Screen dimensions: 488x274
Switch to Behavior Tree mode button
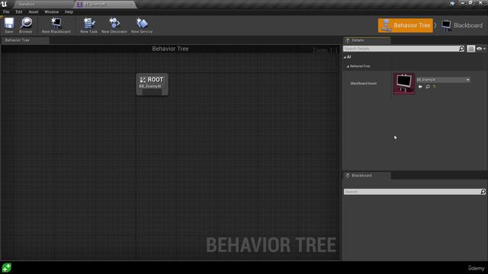point(405,25)
